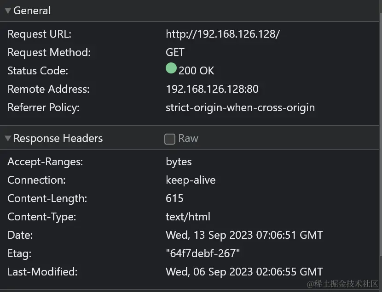Screen dimensions: 382x292
Task: Select the Content-Length value 615
Action: click(x=174, y=198)
